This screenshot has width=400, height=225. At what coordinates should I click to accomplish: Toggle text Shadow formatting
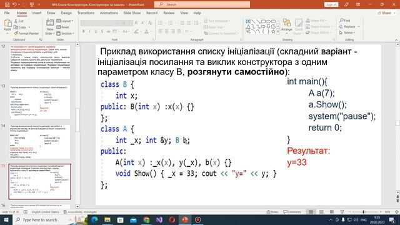pos(102,31)
